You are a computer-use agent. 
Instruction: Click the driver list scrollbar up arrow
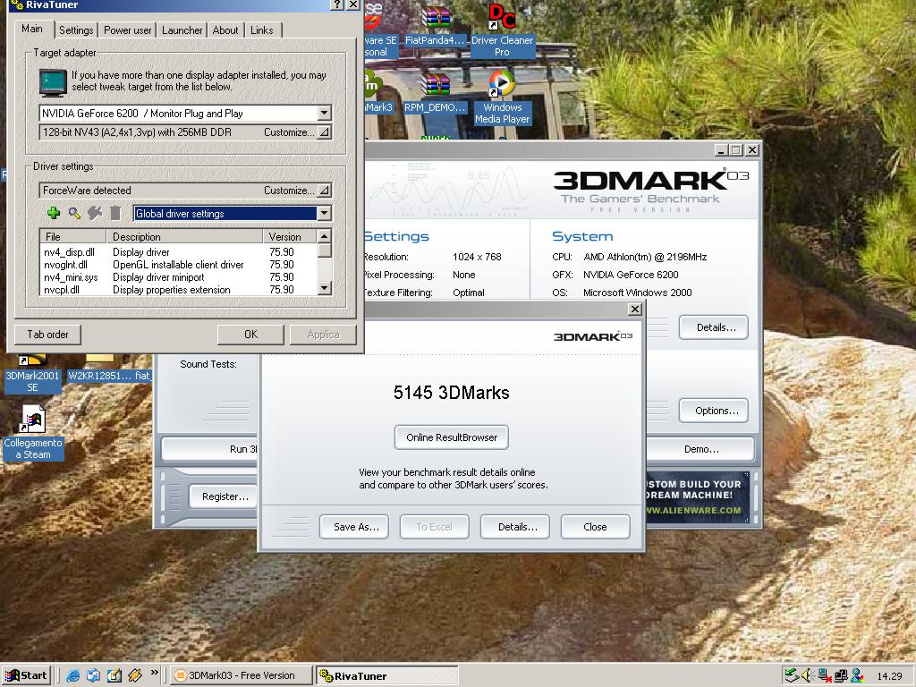click(x=324, y=236)
